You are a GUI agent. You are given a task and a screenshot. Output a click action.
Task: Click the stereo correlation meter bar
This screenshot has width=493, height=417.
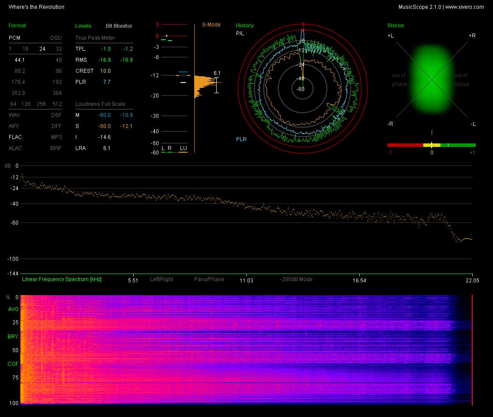click(x=431, y=145)
